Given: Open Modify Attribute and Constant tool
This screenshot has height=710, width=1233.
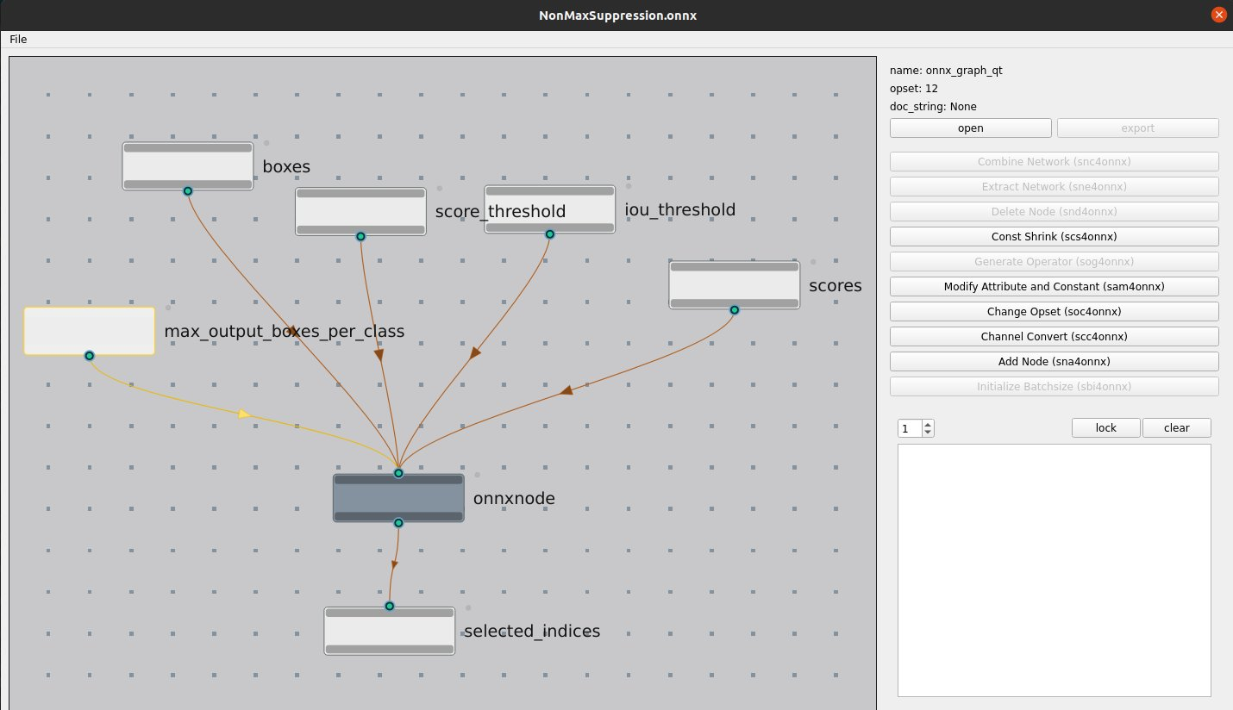Looking at the screenshot, I should (x=1054, y=286).
